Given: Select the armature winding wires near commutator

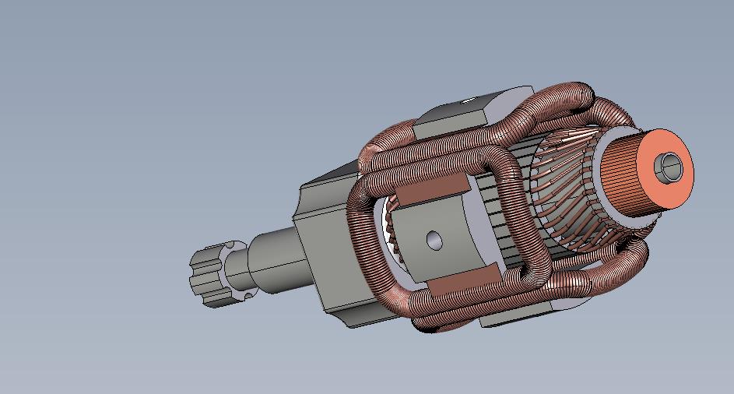Looking at the screenshot, I should 564,188.
